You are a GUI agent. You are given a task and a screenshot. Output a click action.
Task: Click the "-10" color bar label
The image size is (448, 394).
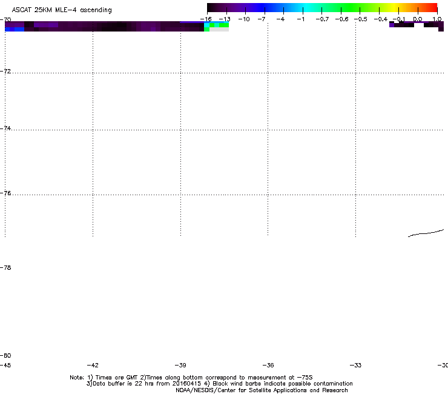tap(244, 19)
